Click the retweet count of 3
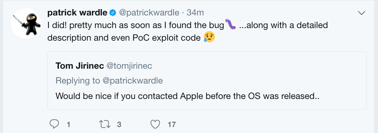The width and height of the screenshot is (378, 133). (x=119, y=124)
